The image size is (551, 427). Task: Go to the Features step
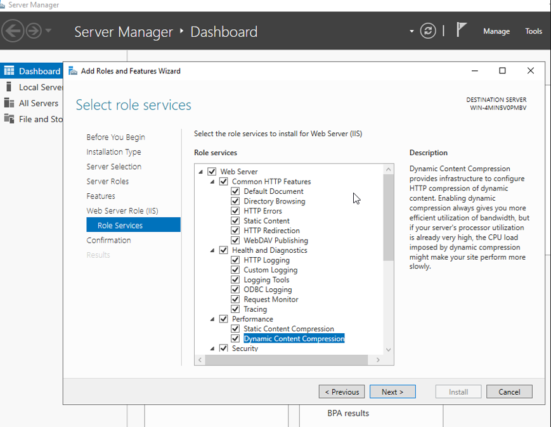click(x=101, y=196)
